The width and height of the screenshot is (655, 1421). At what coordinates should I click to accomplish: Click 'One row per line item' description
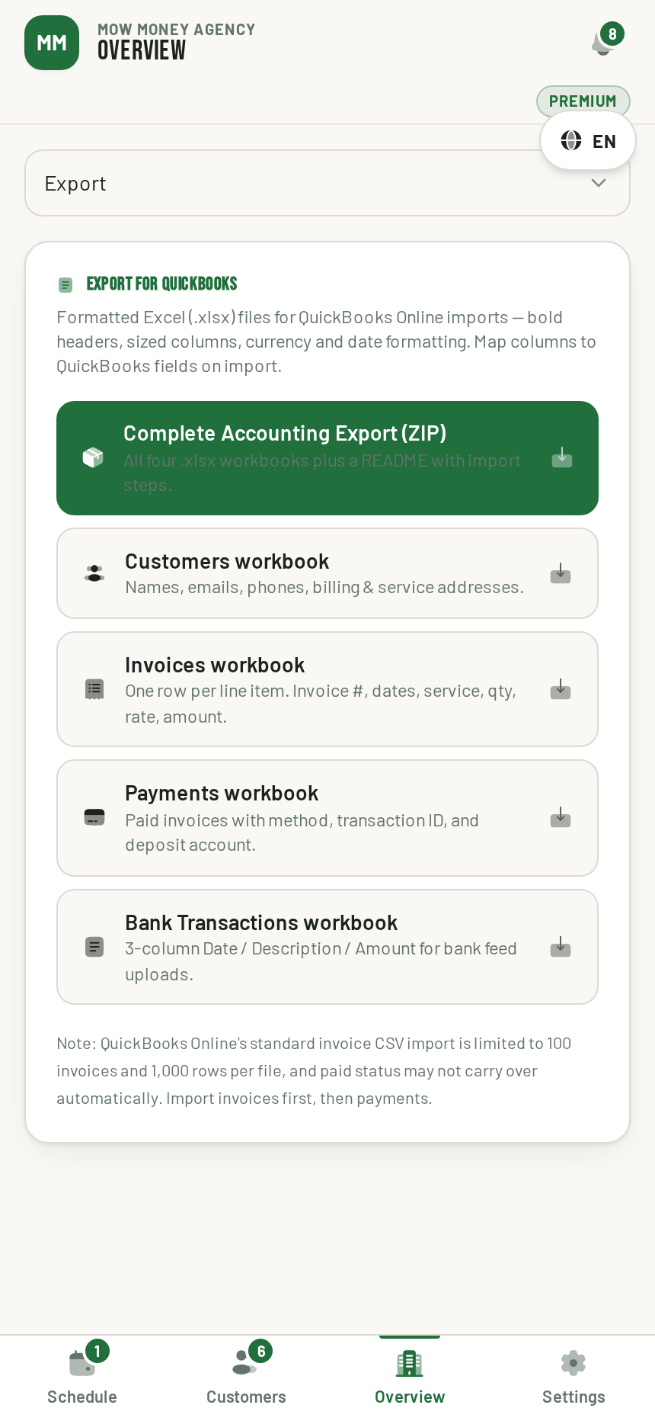[321, 704]
